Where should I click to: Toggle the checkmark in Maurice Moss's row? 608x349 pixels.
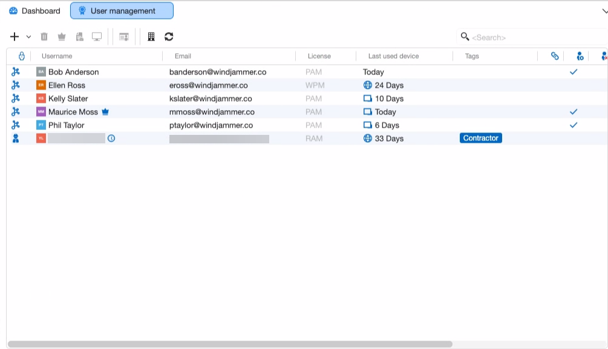coord(574,112)
